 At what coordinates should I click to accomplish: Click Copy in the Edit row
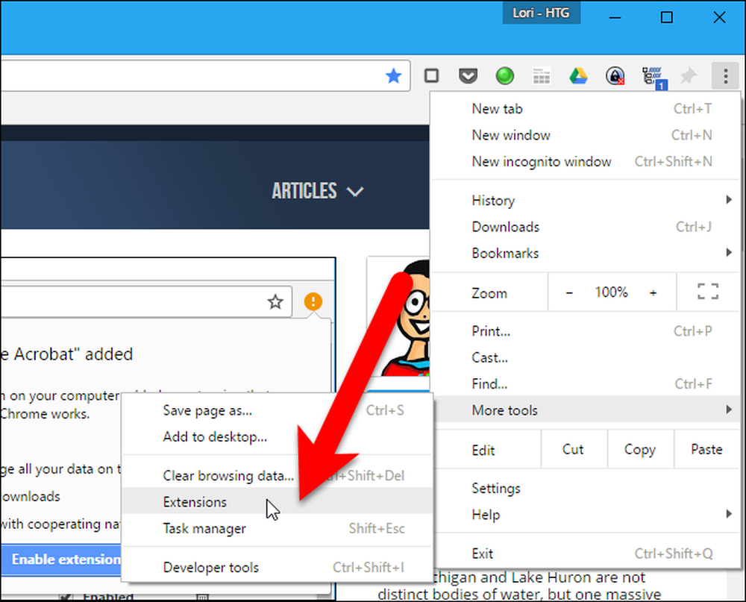[x=640, y=449]
